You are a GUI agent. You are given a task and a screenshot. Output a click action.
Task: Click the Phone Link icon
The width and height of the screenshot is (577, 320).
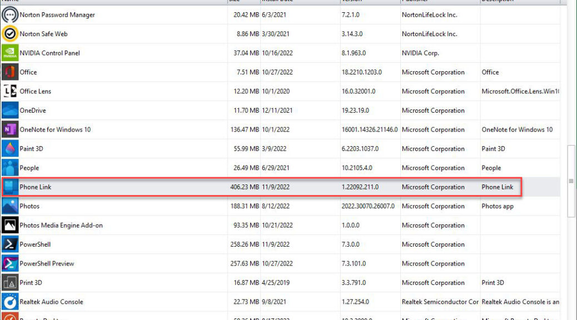[x=10, y=187]
